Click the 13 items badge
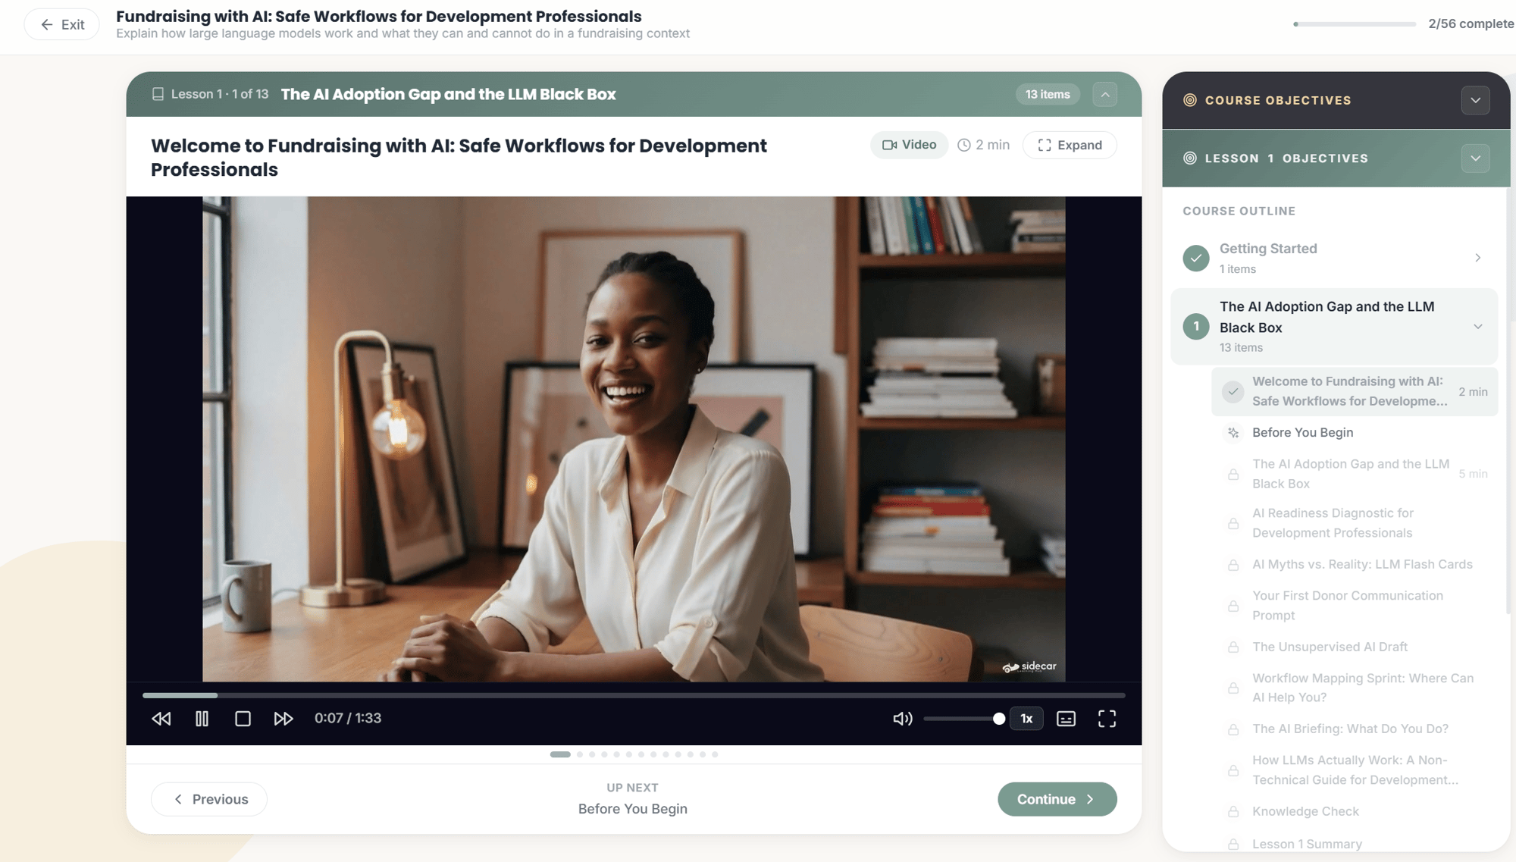 tap(1048, 94)
